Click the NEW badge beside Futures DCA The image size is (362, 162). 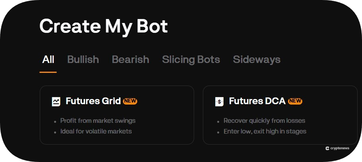pos(295,101)
